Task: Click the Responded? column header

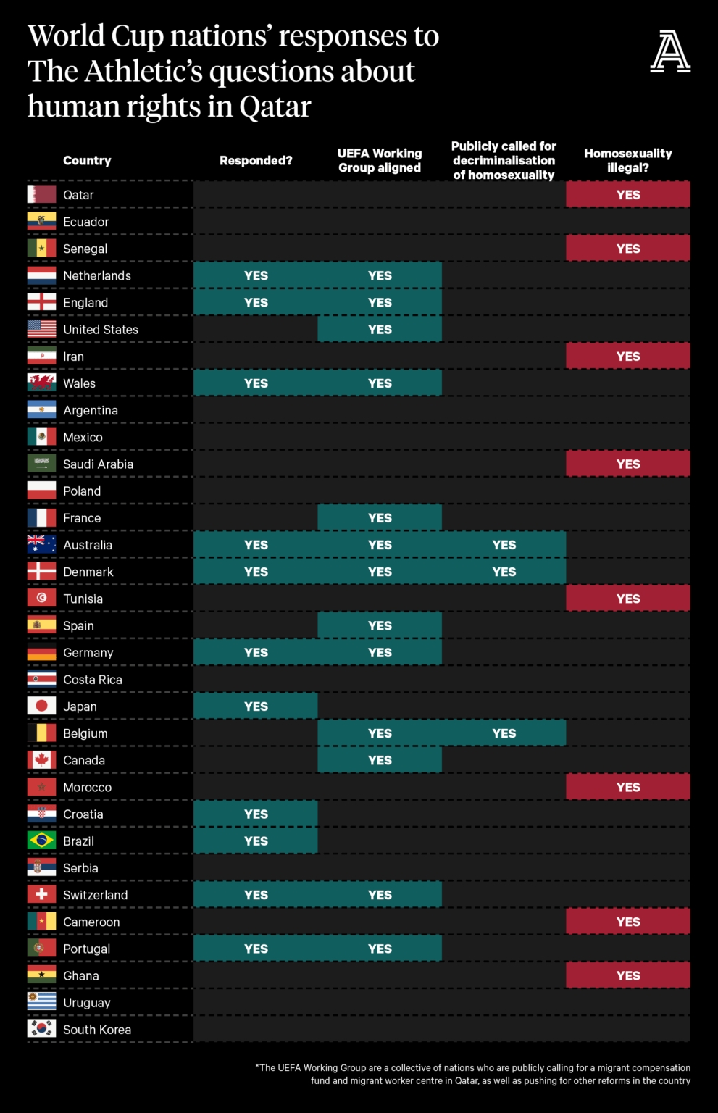Action: 256,161
